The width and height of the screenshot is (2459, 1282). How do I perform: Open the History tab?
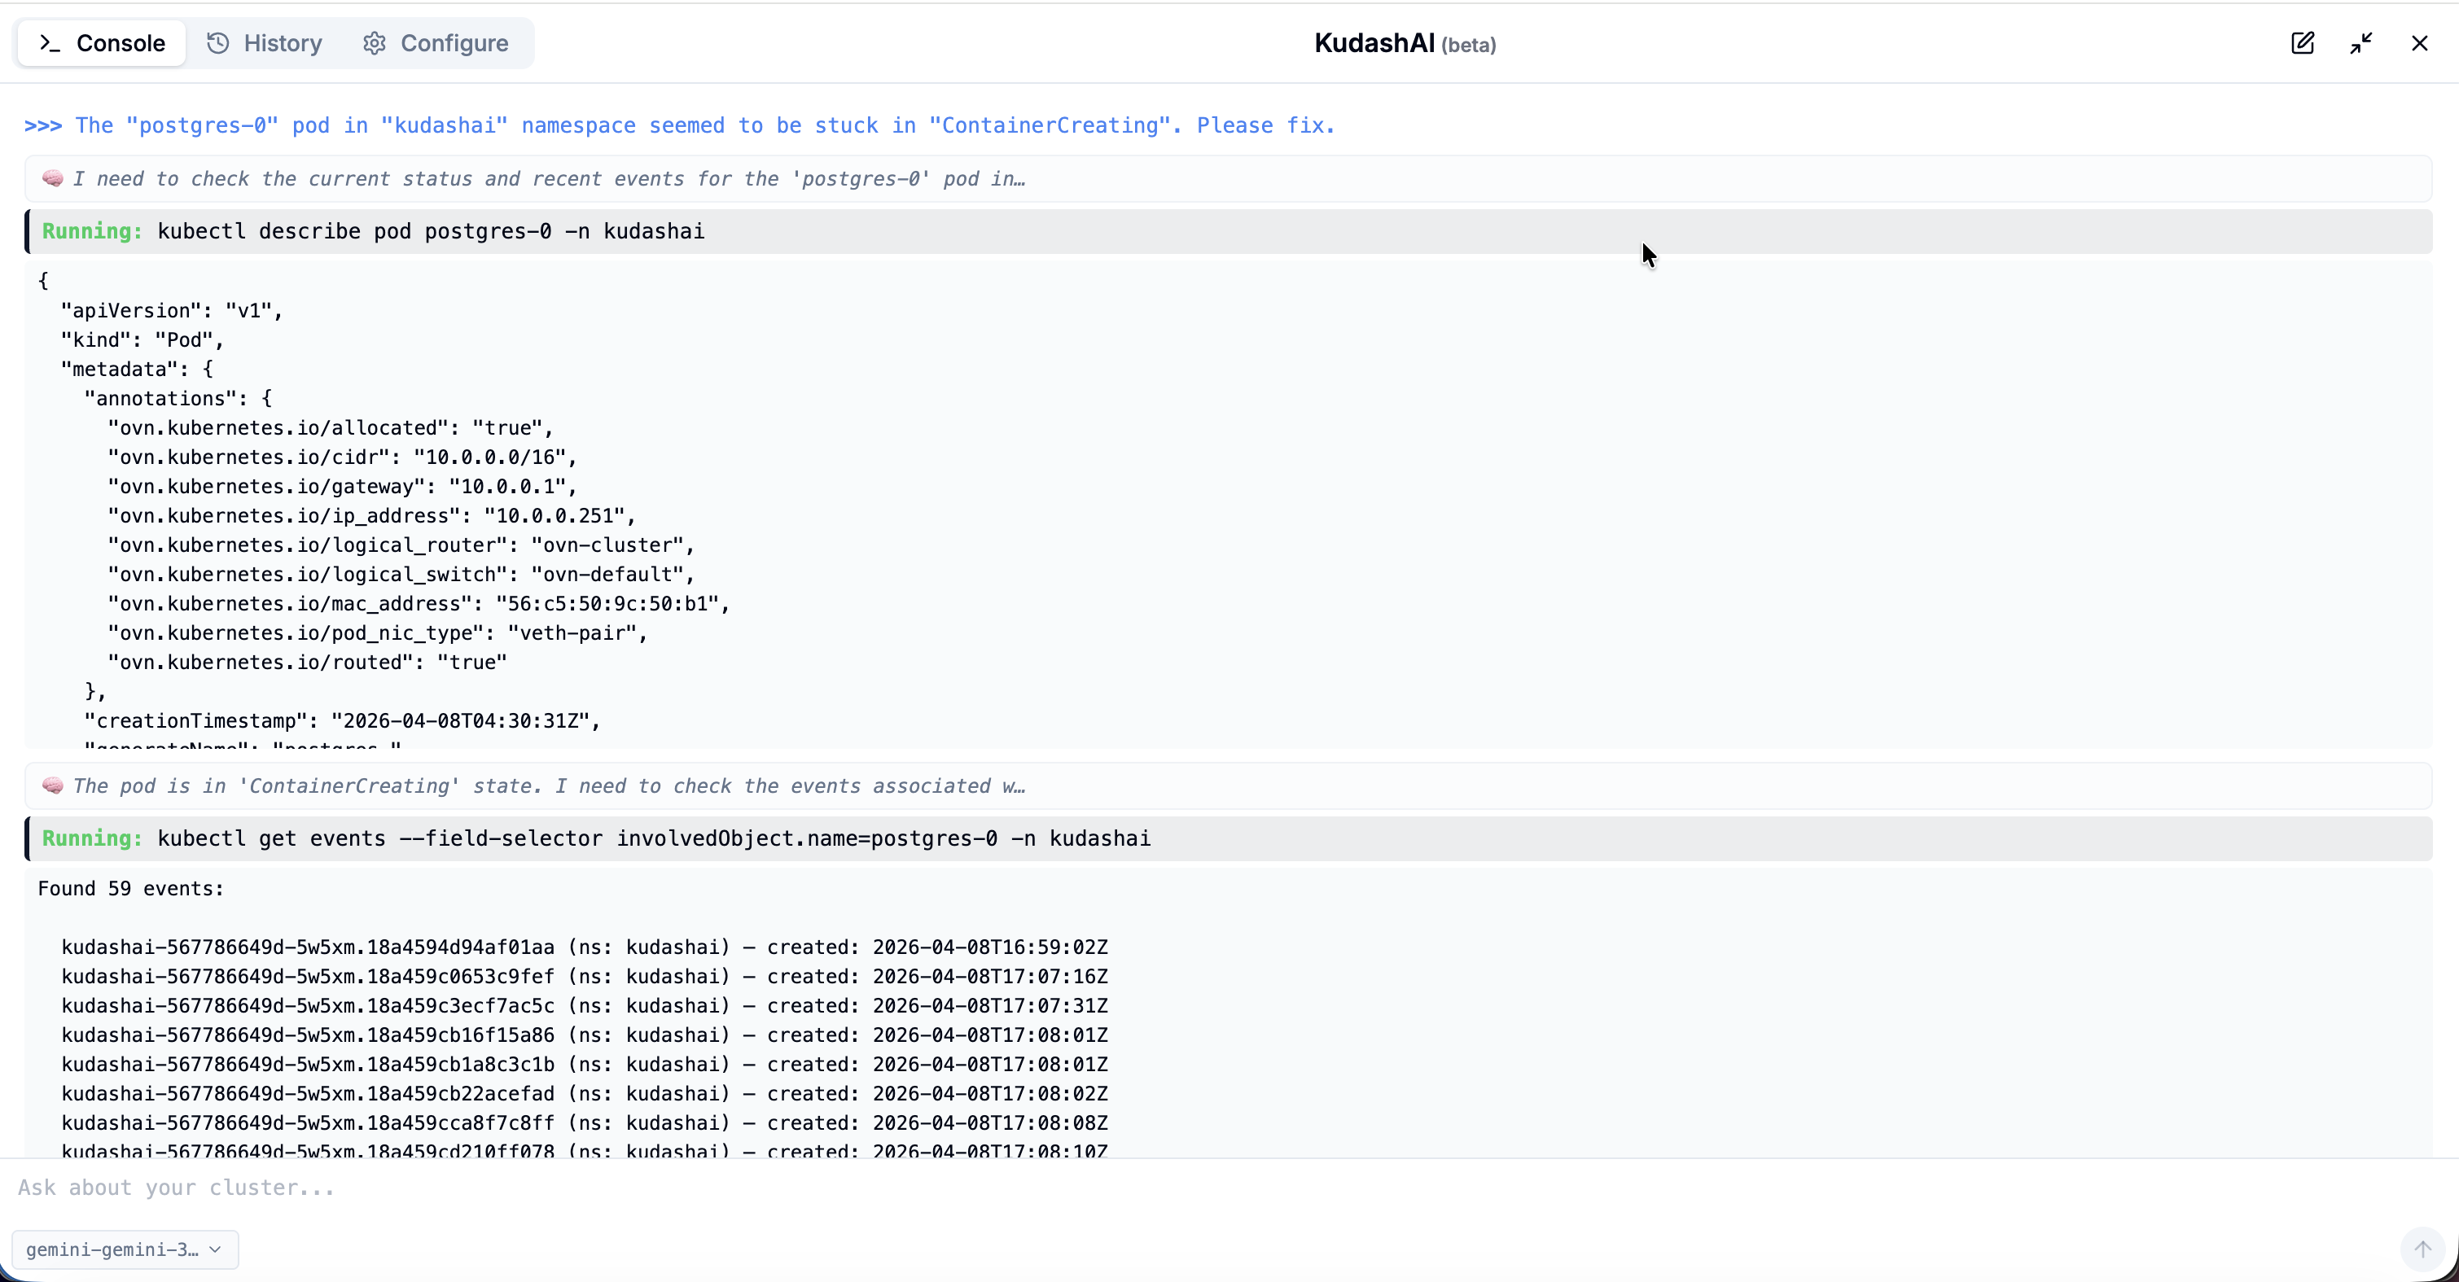(x=265, y=43)
